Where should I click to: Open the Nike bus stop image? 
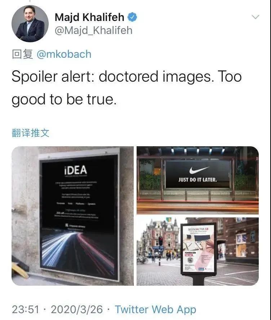pos(197,181)
